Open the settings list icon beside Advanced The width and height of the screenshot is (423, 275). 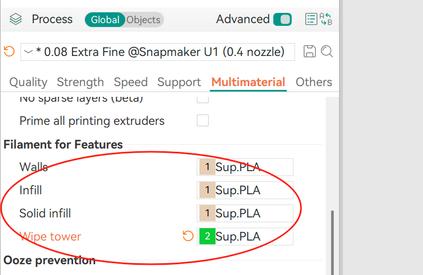[x=311, y=19]
